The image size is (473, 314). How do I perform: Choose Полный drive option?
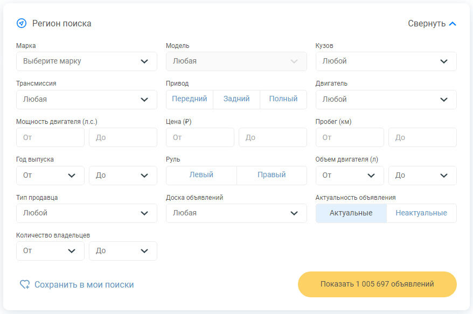click(283, 99)
